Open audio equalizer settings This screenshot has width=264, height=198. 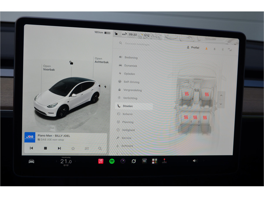[87, 148]
